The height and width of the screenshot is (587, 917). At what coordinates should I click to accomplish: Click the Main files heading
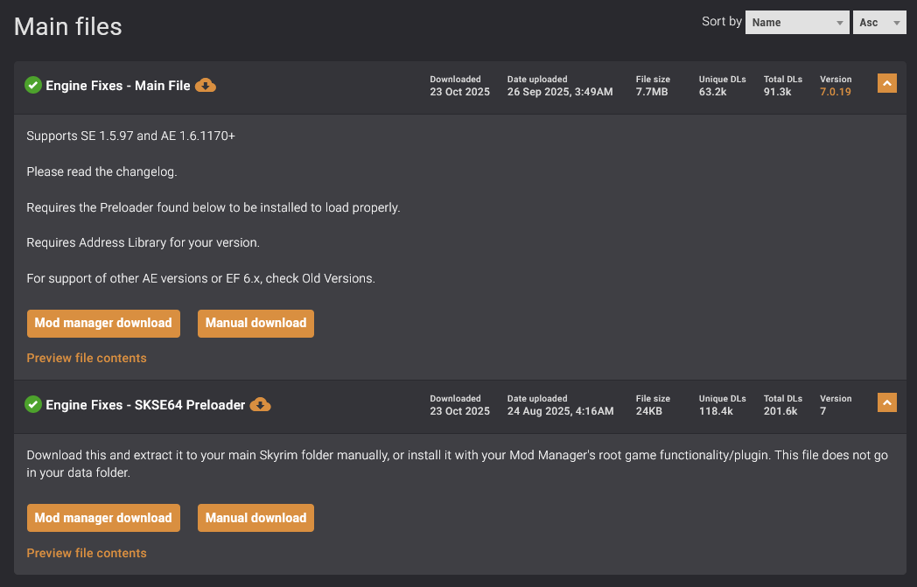coord(68,26)
